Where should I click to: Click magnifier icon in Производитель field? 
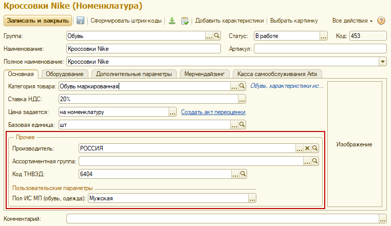click(x=315, y=148)
